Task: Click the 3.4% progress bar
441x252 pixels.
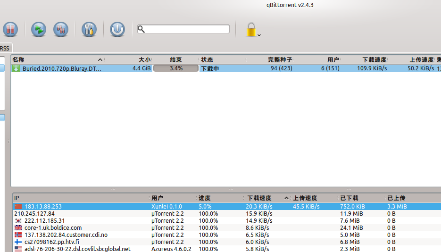Action: coord(176,68)
